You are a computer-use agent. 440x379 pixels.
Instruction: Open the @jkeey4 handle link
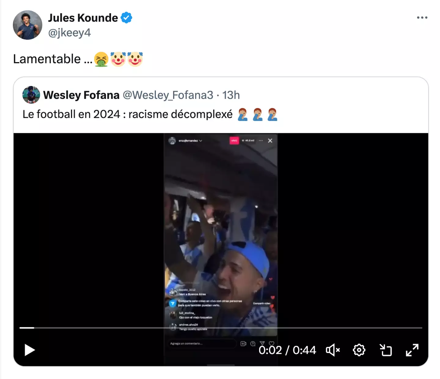(69, 33)
